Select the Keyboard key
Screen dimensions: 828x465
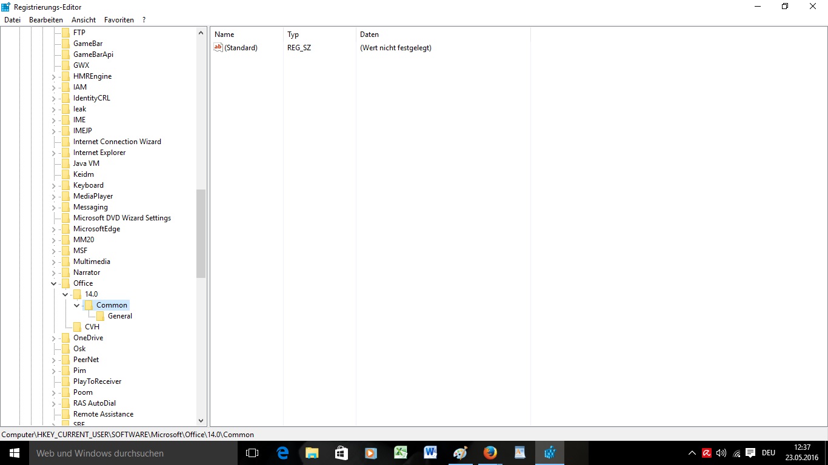click(88, 185)
